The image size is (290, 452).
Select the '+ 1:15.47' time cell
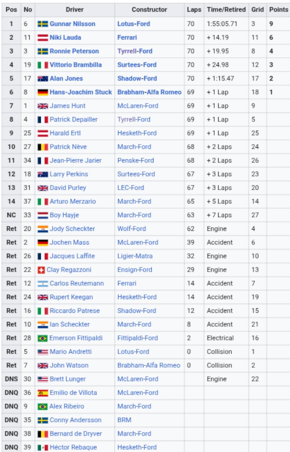coord(220,78)
